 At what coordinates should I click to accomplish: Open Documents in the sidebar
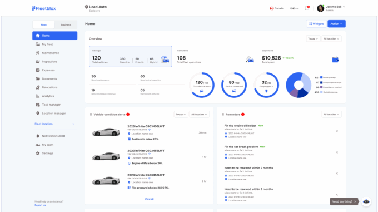click(54, 79)
